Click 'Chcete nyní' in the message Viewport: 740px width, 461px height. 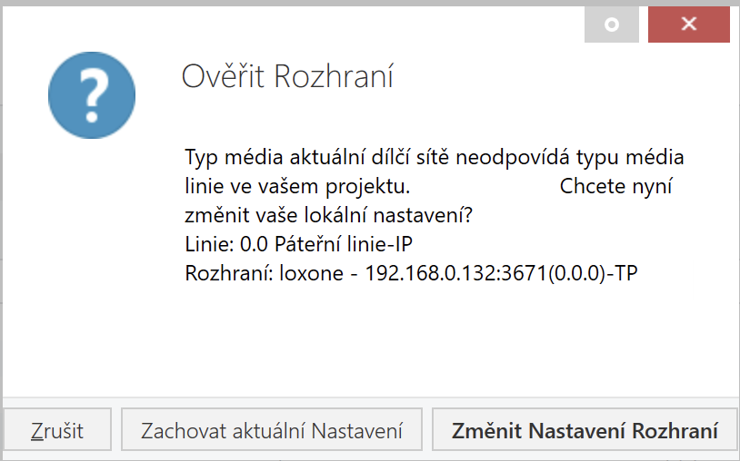[615, 186]
